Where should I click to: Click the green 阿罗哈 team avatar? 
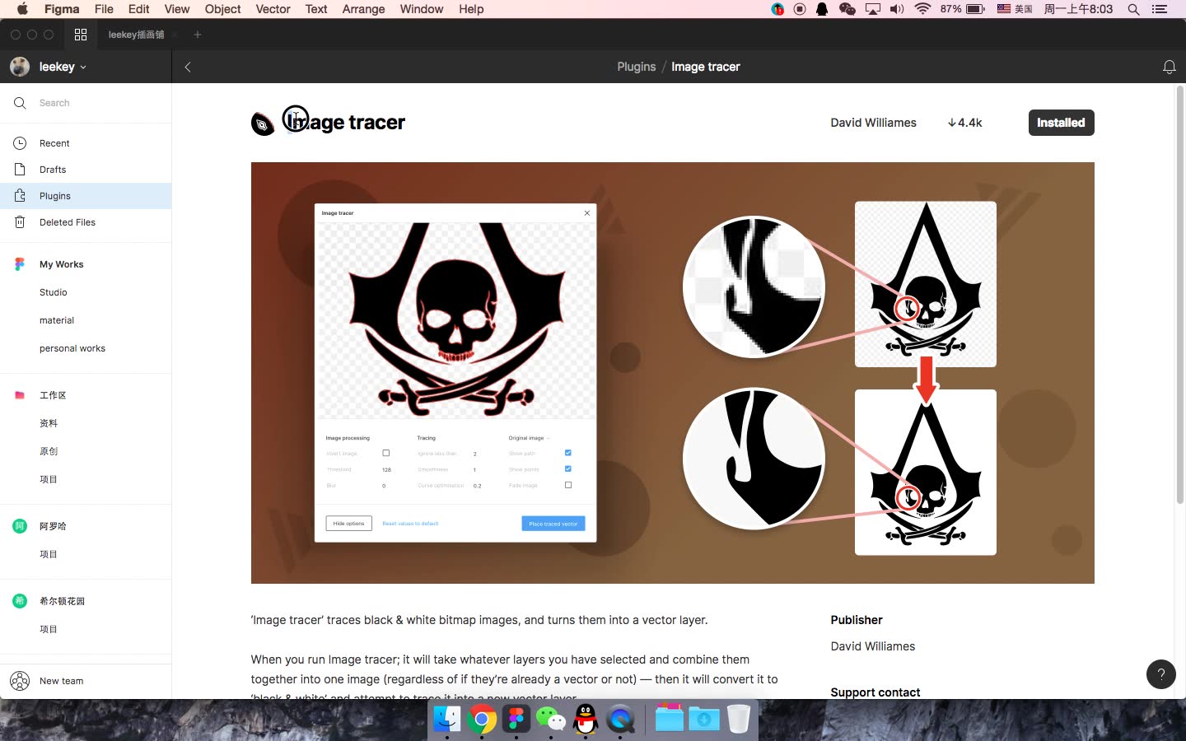(x=20, y=526)
